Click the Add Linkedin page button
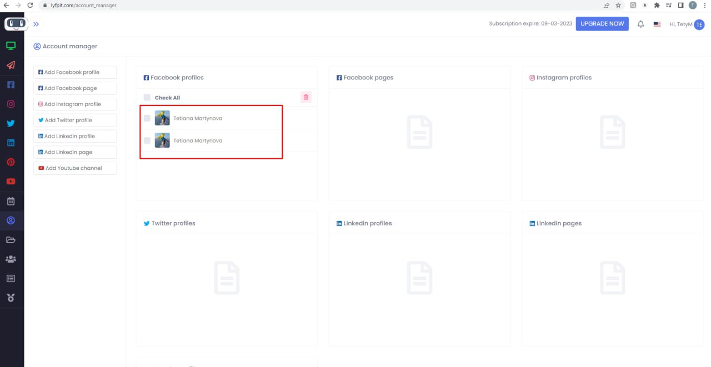This screenshot has height=367, width=711. click(75, 152)
